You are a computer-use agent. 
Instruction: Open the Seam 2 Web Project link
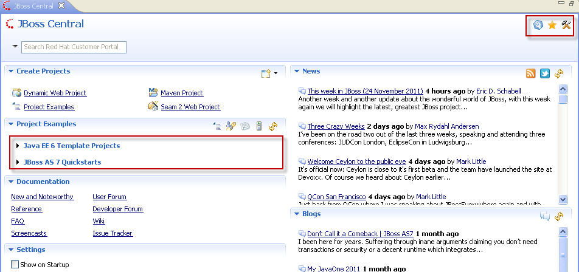coord(190,107)
